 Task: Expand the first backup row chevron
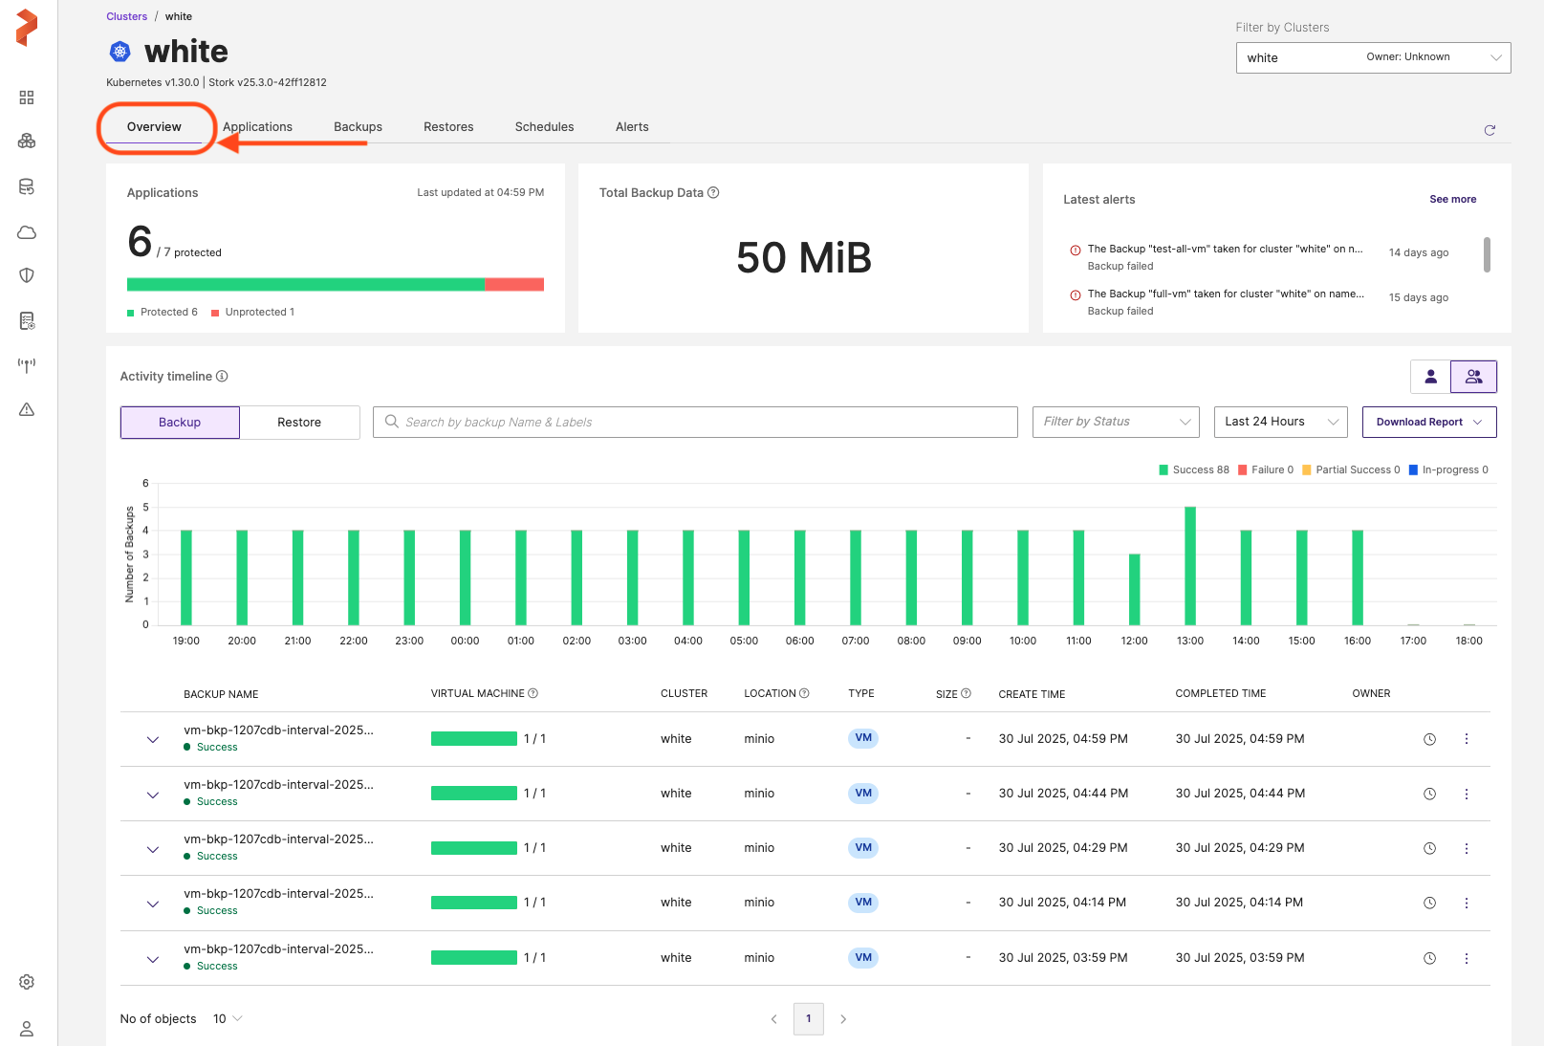click(x=153, y=739)
